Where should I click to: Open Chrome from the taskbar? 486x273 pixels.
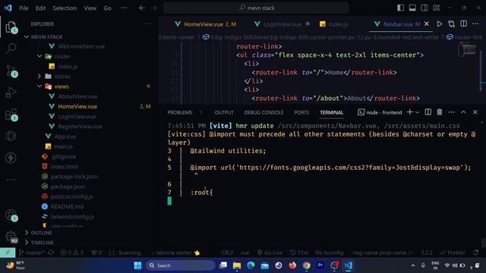306,265
